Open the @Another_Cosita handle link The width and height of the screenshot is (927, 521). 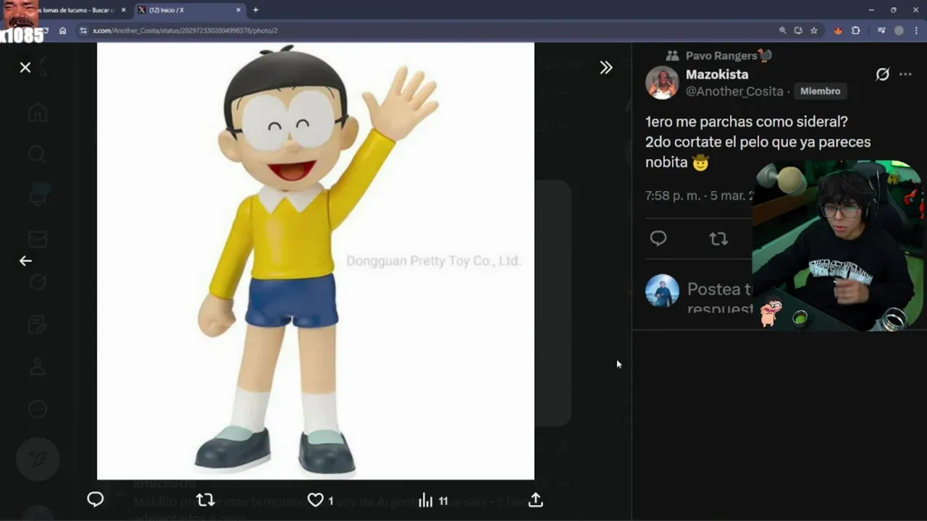(734, 91)
